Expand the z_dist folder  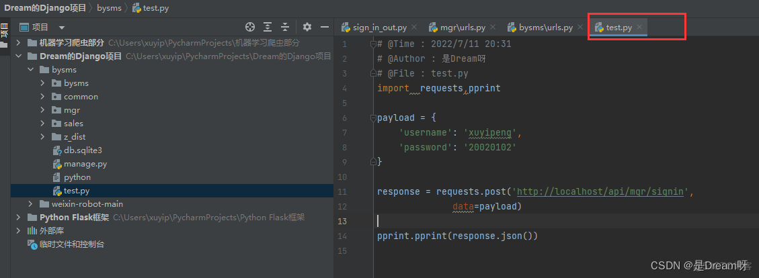click(42, 137)
